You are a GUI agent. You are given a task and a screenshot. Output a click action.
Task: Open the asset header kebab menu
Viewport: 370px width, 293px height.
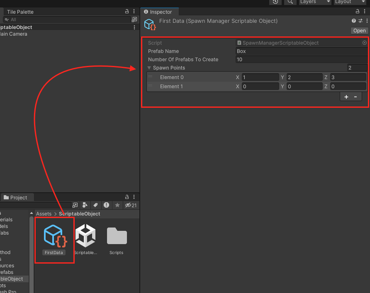tap(367, 21)
